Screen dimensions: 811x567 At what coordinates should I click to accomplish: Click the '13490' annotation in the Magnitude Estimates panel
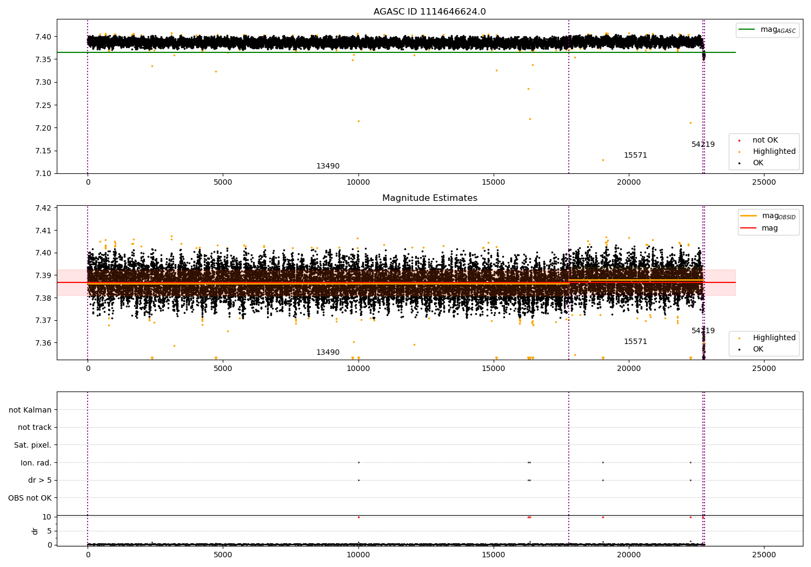(x=328, y=353)
